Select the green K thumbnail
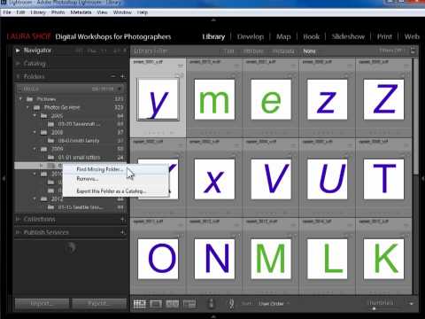Screen dimensions: 425x319 [x=383, y=259]
